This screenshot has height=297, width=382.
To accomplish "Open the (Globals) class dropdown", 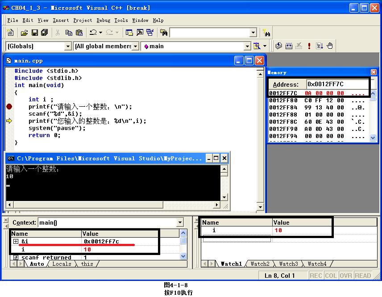I will tap(68, 46).
